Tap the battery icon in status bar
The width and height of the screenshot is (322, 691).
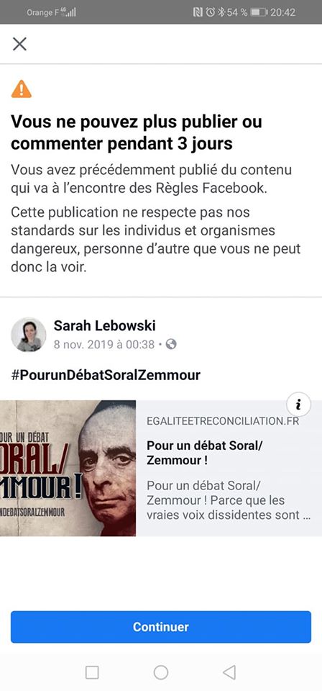pos(259,12)
